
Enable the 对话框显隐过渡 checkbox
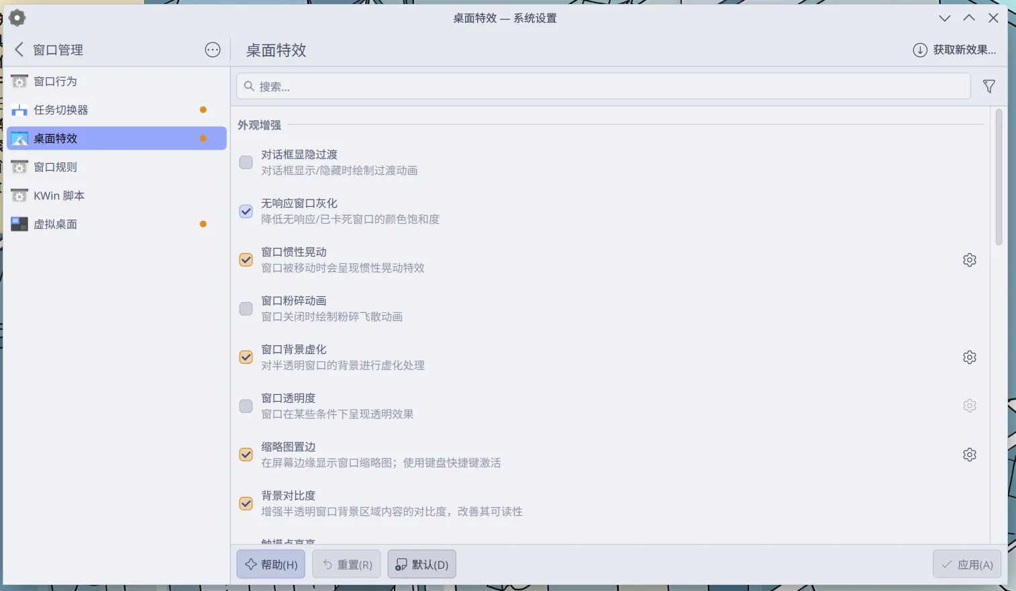pos(246,163)
